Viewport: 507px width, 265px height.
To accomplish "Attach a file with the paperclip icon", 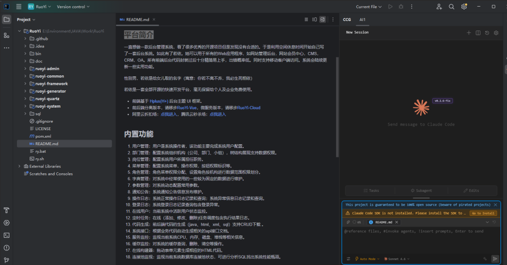I will 348,222.
